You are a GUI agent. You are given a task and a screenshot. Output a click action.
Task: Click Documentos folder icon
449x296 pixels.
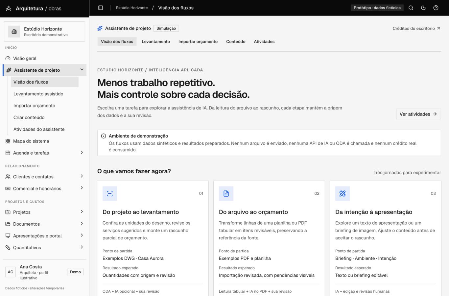point(8,224)
